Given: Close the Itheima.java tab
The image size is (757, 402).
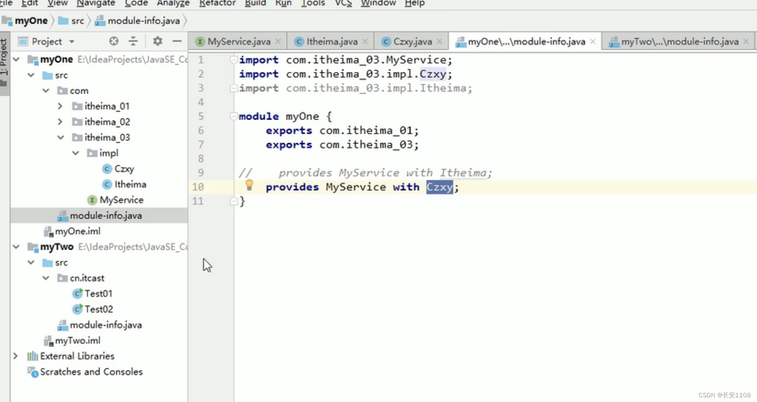Looking at the screenshot, I should click(x=365, y=41).
